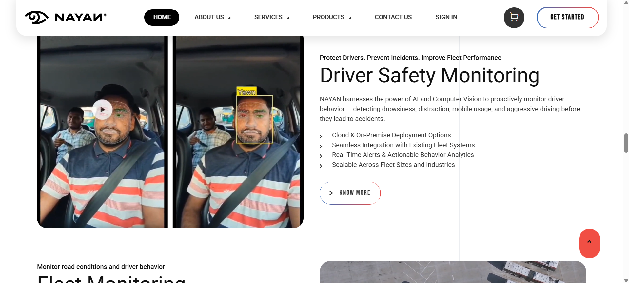Open the About Us menu
The width and height of the screenshot is (629, 283).
click(209, 17)
